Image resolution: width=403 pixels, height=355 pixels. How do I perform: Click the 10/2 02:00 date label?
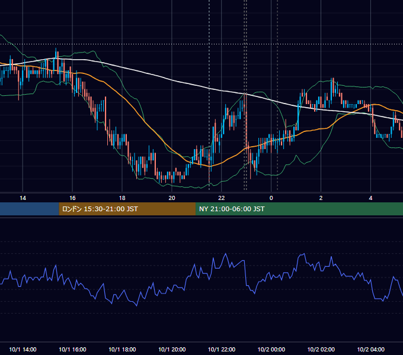click(321, 349)
